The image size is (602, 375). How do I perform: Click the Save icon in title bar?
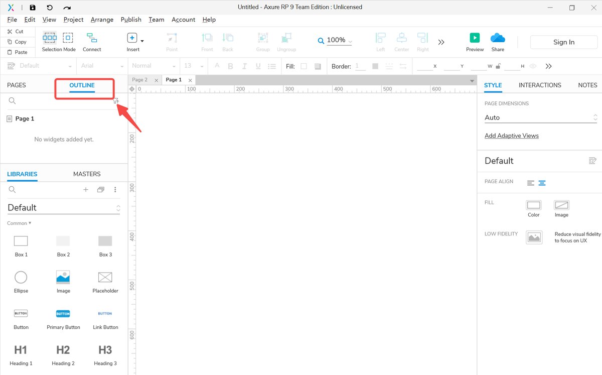pyautogui.click(x=33, y=8)
